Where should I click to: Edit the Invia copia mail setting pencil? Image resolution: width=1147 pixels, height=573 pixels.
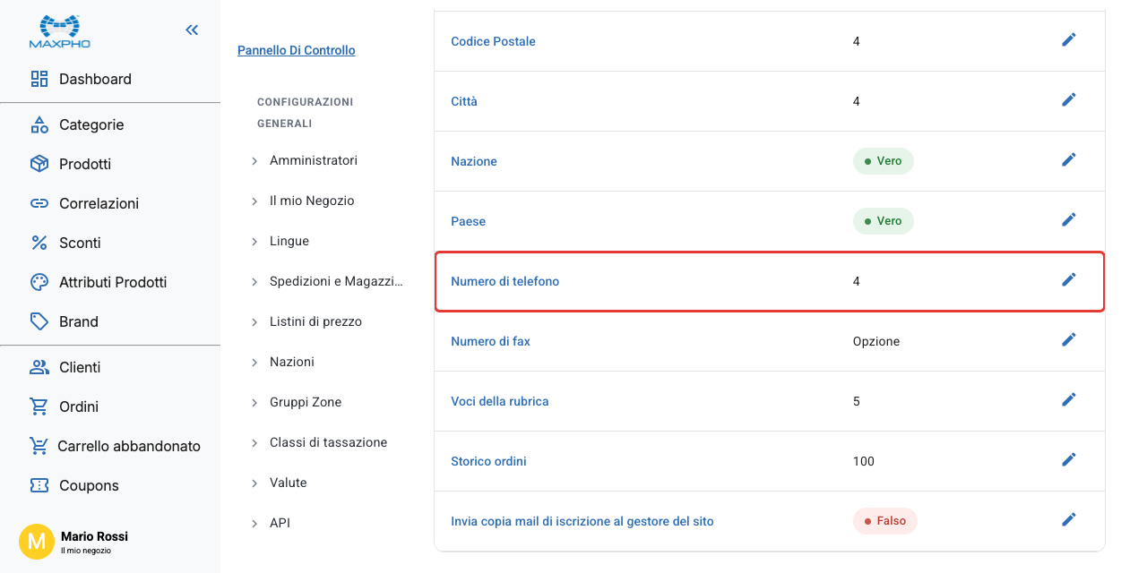(x=1068, y=520)
